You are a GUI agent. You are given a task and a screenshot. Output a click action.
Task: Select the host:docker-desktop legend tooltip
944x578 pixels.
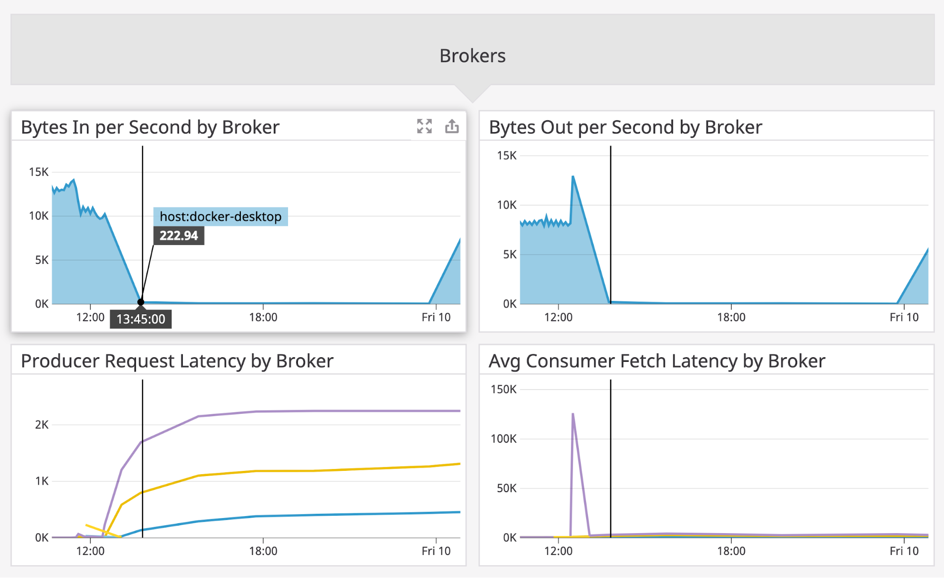tap(220, 217)
